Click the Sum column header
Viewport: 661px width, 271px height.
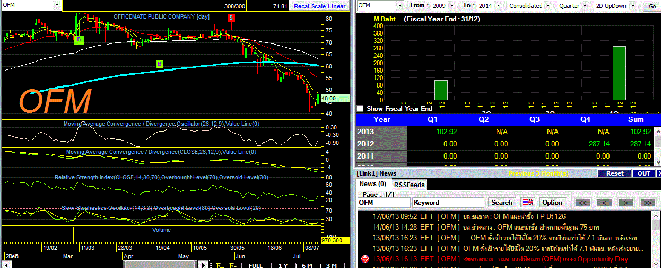pos(636,119)
